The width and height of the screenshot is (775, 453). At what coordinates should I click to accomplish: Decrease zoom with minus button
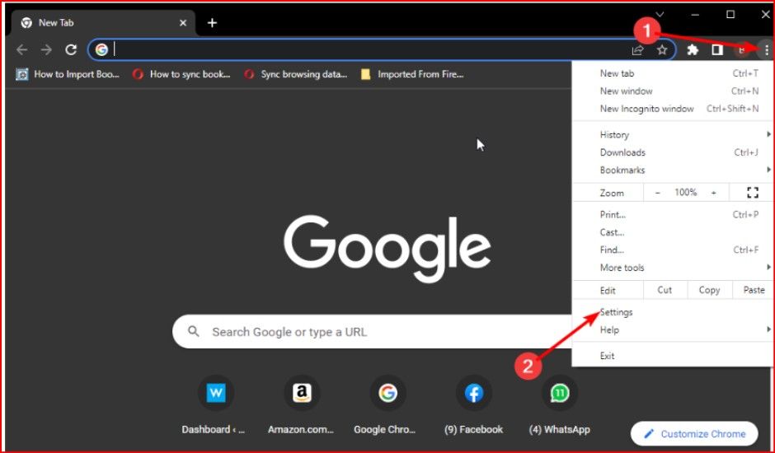click(x=657, y=193)
